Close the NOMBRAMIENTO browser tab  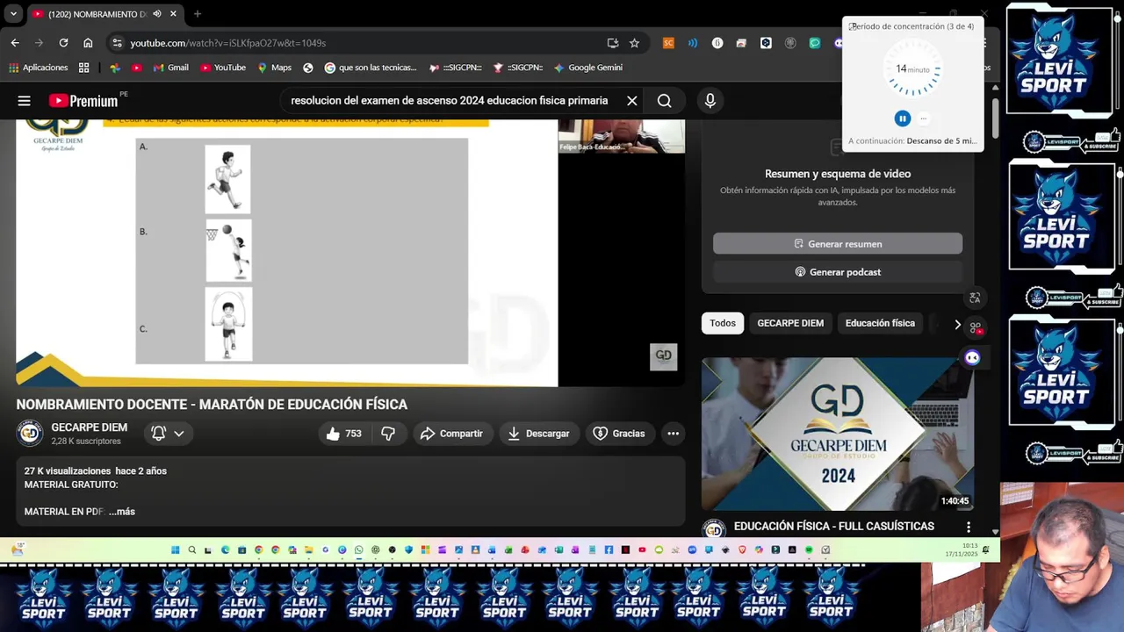(173, 14)
